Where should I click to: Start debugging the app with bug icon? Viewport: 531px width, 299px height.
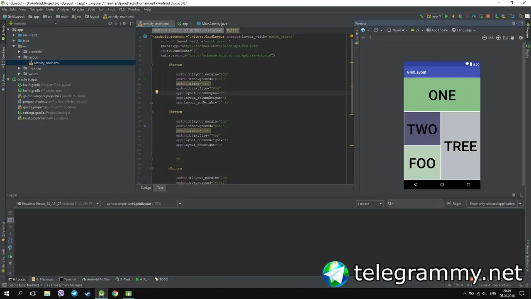coord(460,17)
